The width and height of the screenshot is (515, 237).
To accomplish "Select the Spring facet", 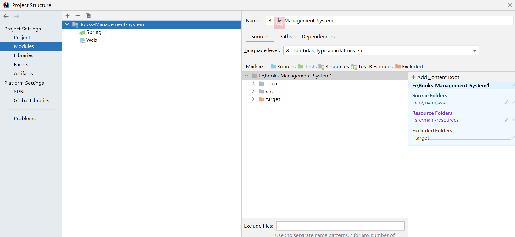I will (x=90, y=32).
